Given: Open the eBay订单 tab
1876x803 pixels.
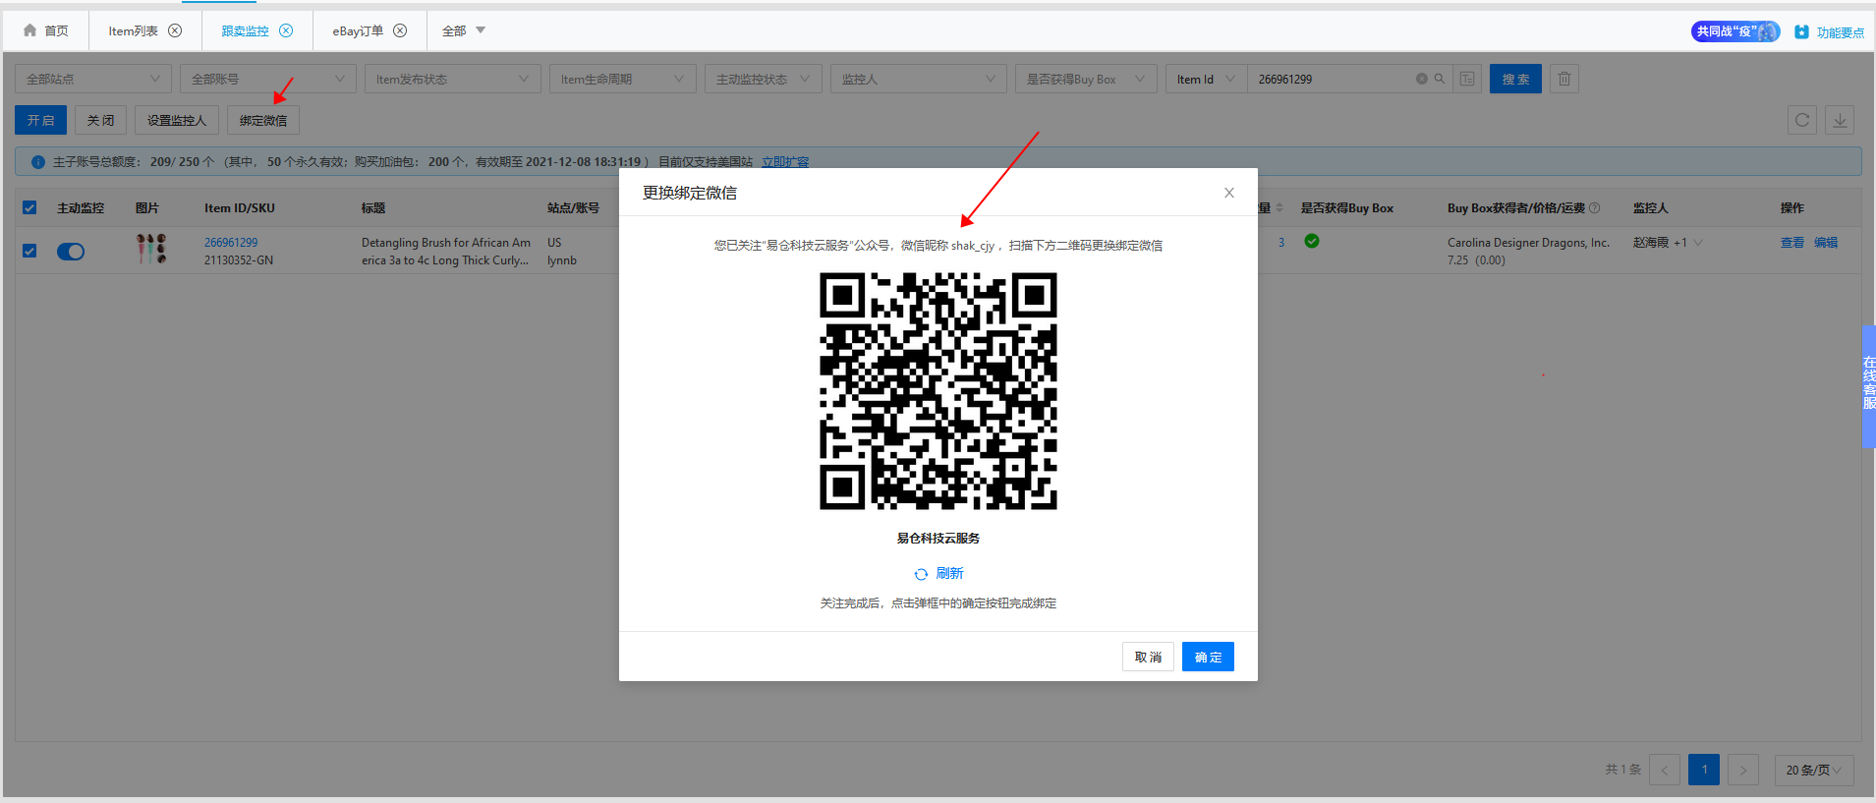Looking at the screenshot, I should [358, 30].
